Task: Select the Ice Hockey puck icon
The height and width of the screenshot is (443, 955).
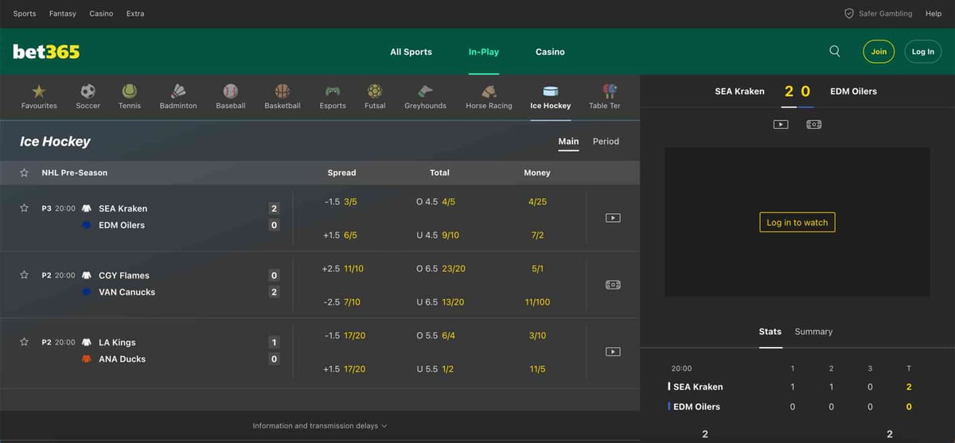Action: pos(551,91)
